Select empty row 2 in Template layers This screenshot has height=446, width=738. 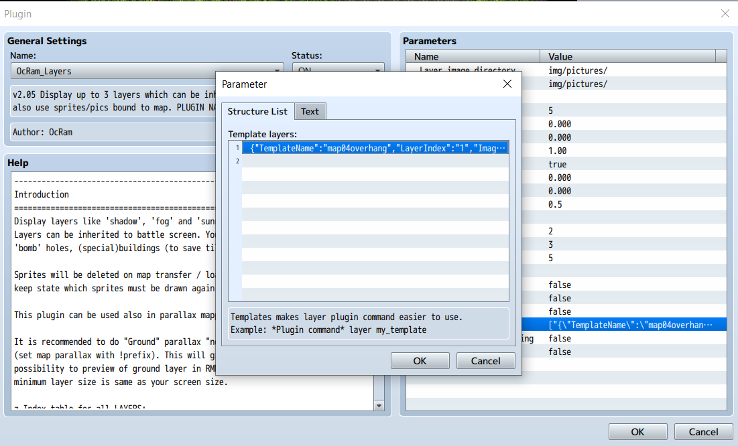[375, 161]
